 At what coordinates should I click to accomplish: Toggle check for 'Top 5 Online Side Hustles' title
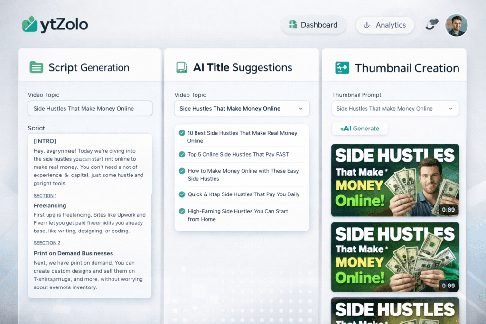182,154
